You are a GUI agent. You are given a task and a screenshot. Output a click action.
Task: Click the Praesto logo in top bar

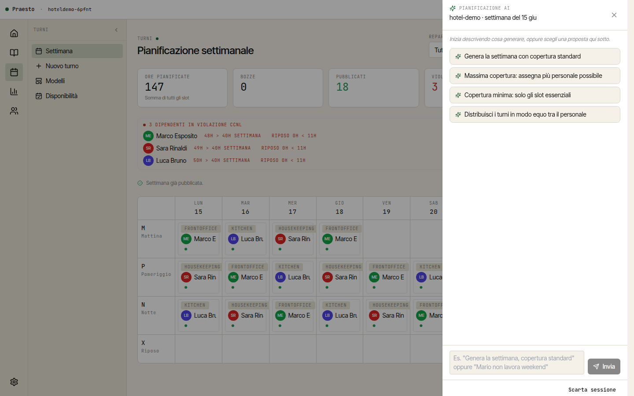pos(20,9)
